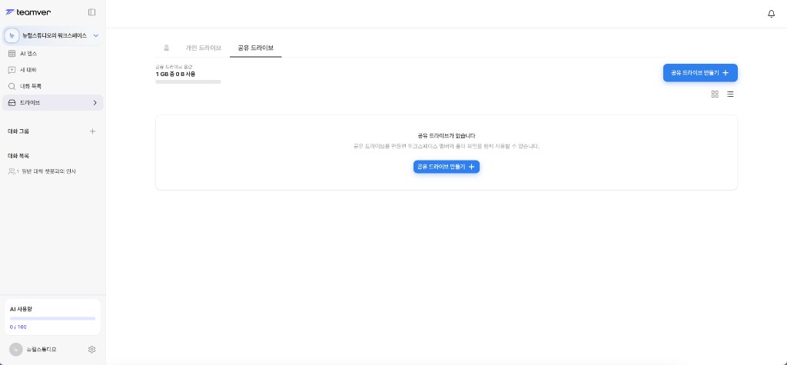Add a new 대화 그룹 with plus
The width and height of the screenshot is (787, 365).
[92, 131]
